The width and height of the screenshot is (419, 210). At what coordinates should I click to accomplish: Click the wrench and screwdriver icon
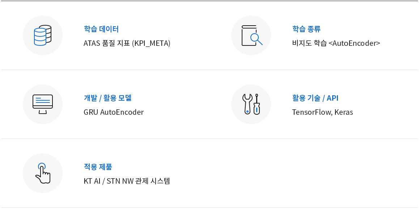251,104
